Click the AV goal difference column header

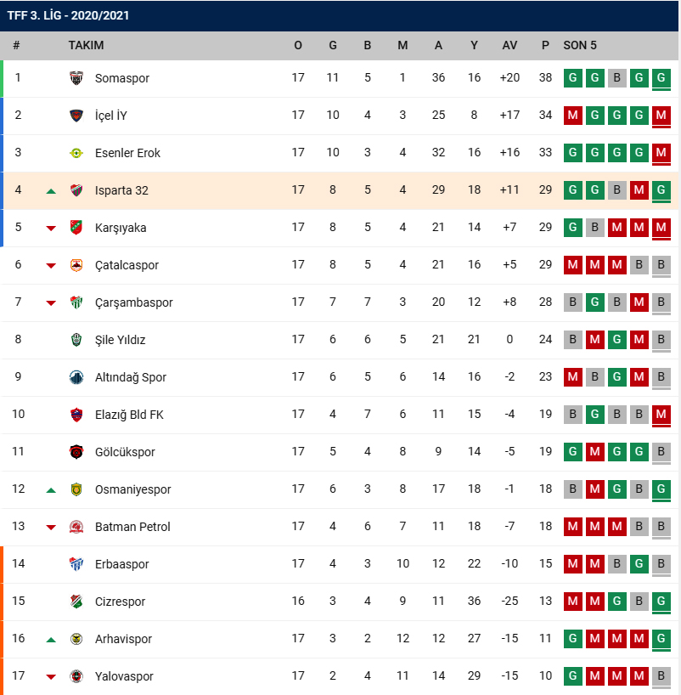(x=509, y=45)
